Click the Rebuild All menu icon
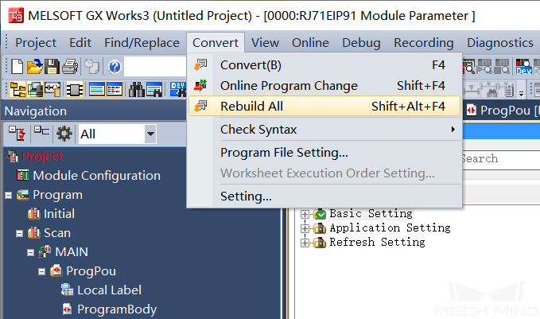540x319 pixels. tap(201, 106)
